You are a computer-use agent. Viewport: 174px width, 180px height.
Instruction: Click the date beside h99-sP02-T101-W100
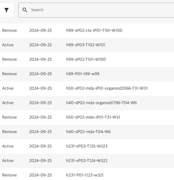coord(40,59)
